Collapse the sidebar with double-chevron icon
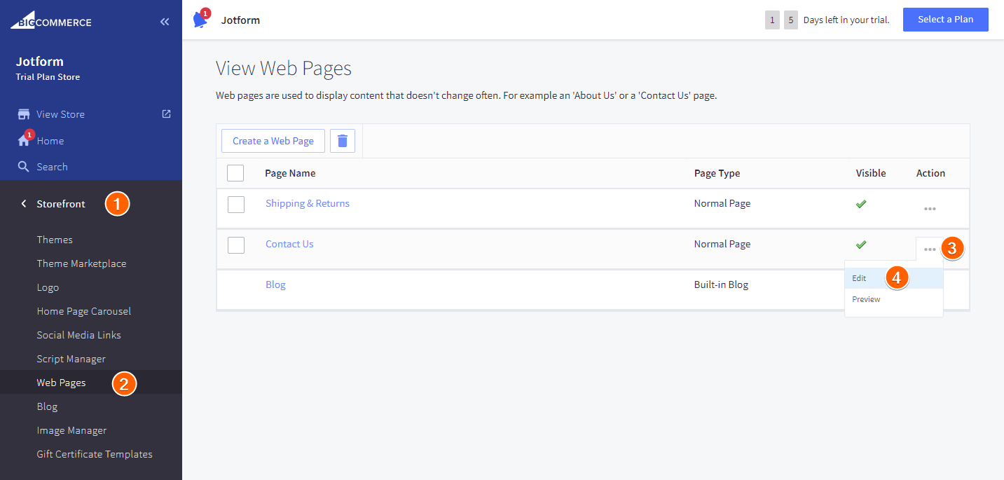Screen dimensions: 1004x480 [165, 22]
